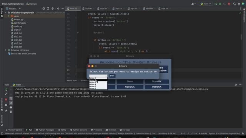Open the main run configuration dropdown

point(206,4)
